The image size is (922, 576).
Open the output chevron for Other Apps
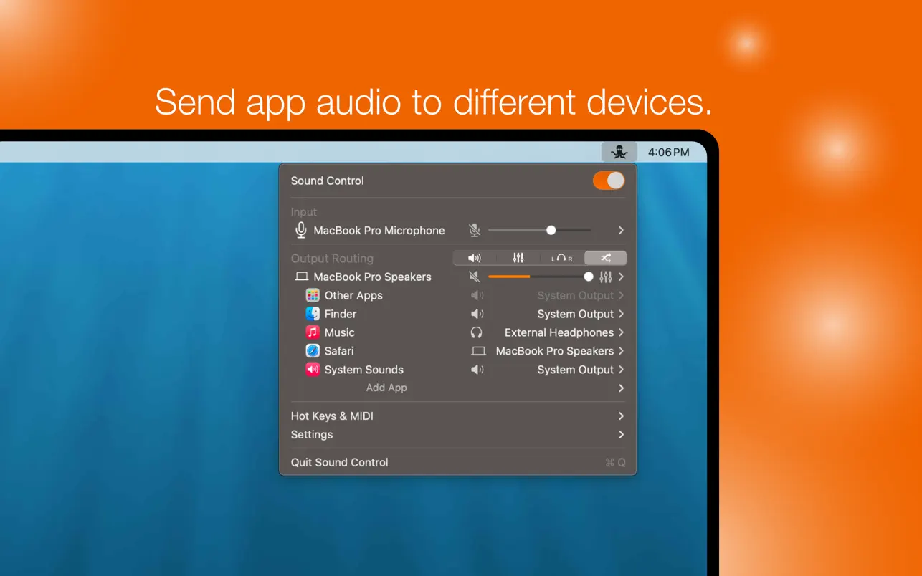(621, 295)
